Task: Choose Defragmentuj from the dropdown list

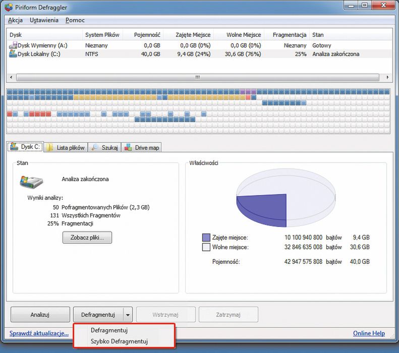Action: (109, 330)
